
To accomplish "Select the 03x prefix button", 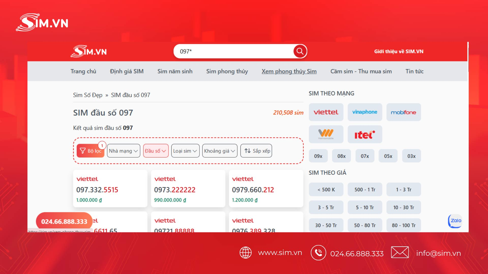I will click(411, 156).
